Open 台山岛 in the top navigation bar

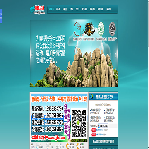(x=77, y=10)
